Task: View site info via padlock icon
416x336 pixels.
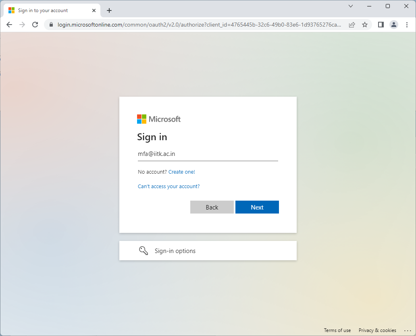Action: [x=51, y=25]
